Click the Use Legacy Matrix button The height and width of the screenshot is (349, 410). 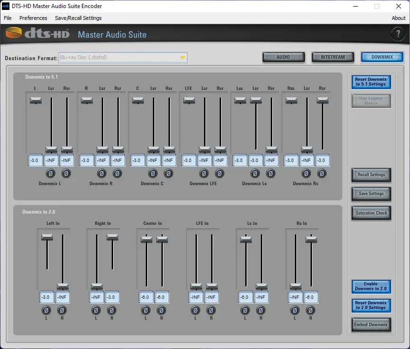click(371, 101)
